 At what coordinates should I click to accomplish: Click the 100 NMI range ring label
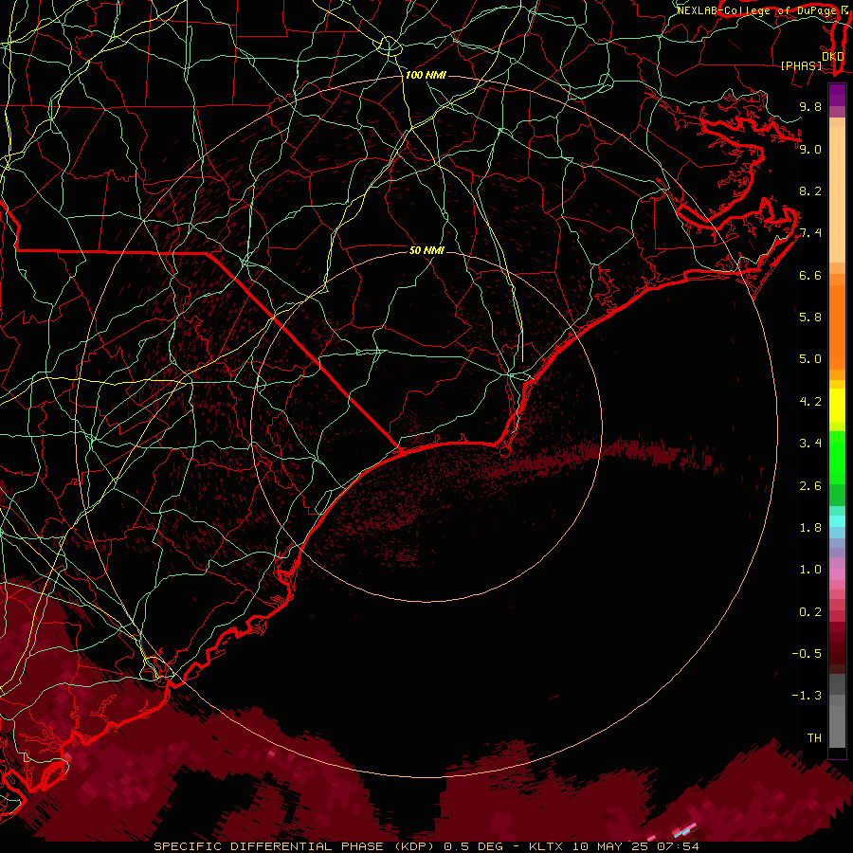[x=426, y=75]
